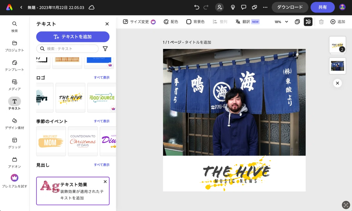Click 追加 to add a page

tap(338, 22)
